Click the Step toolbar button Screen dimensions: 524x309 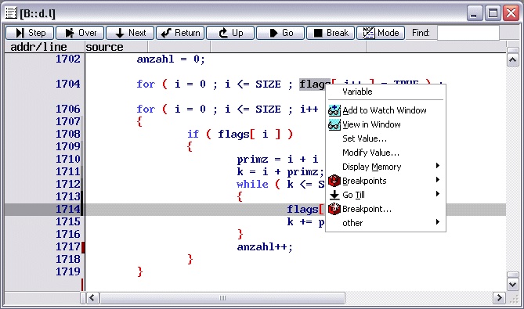30,33
